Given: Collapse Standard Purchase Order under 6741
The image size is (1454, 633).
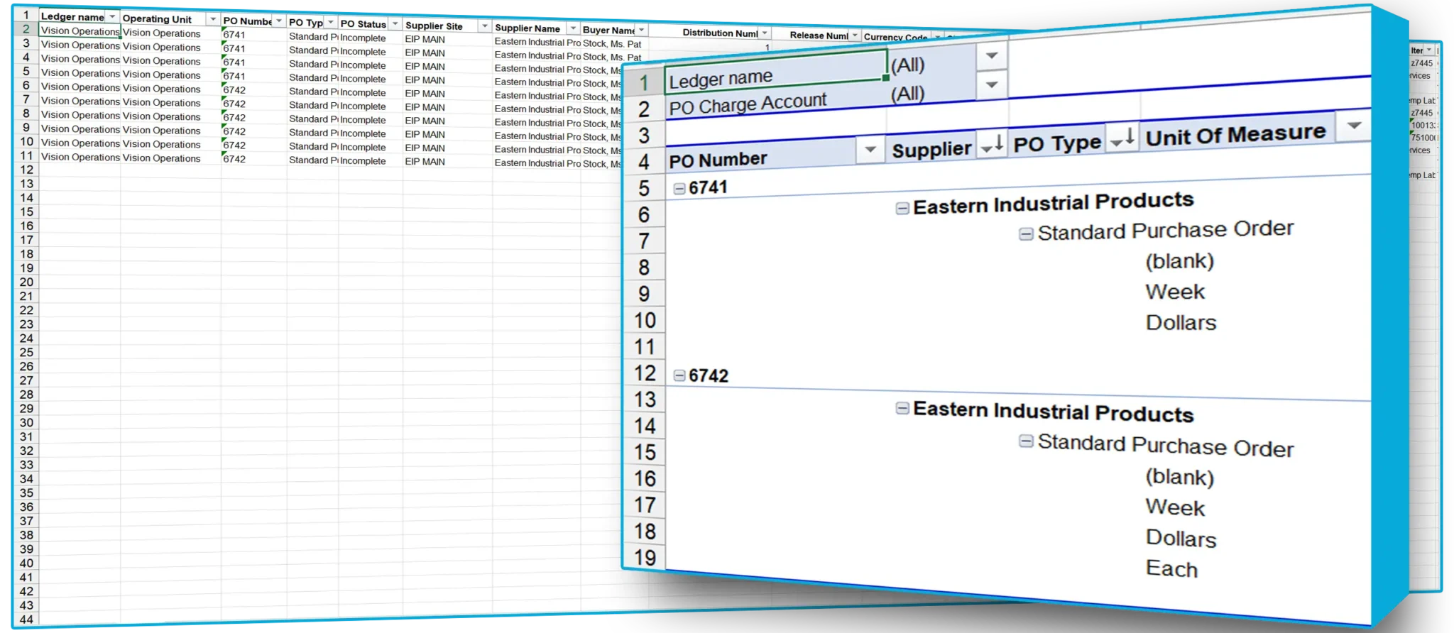Looking at the screenshot, I should 1026,233.
